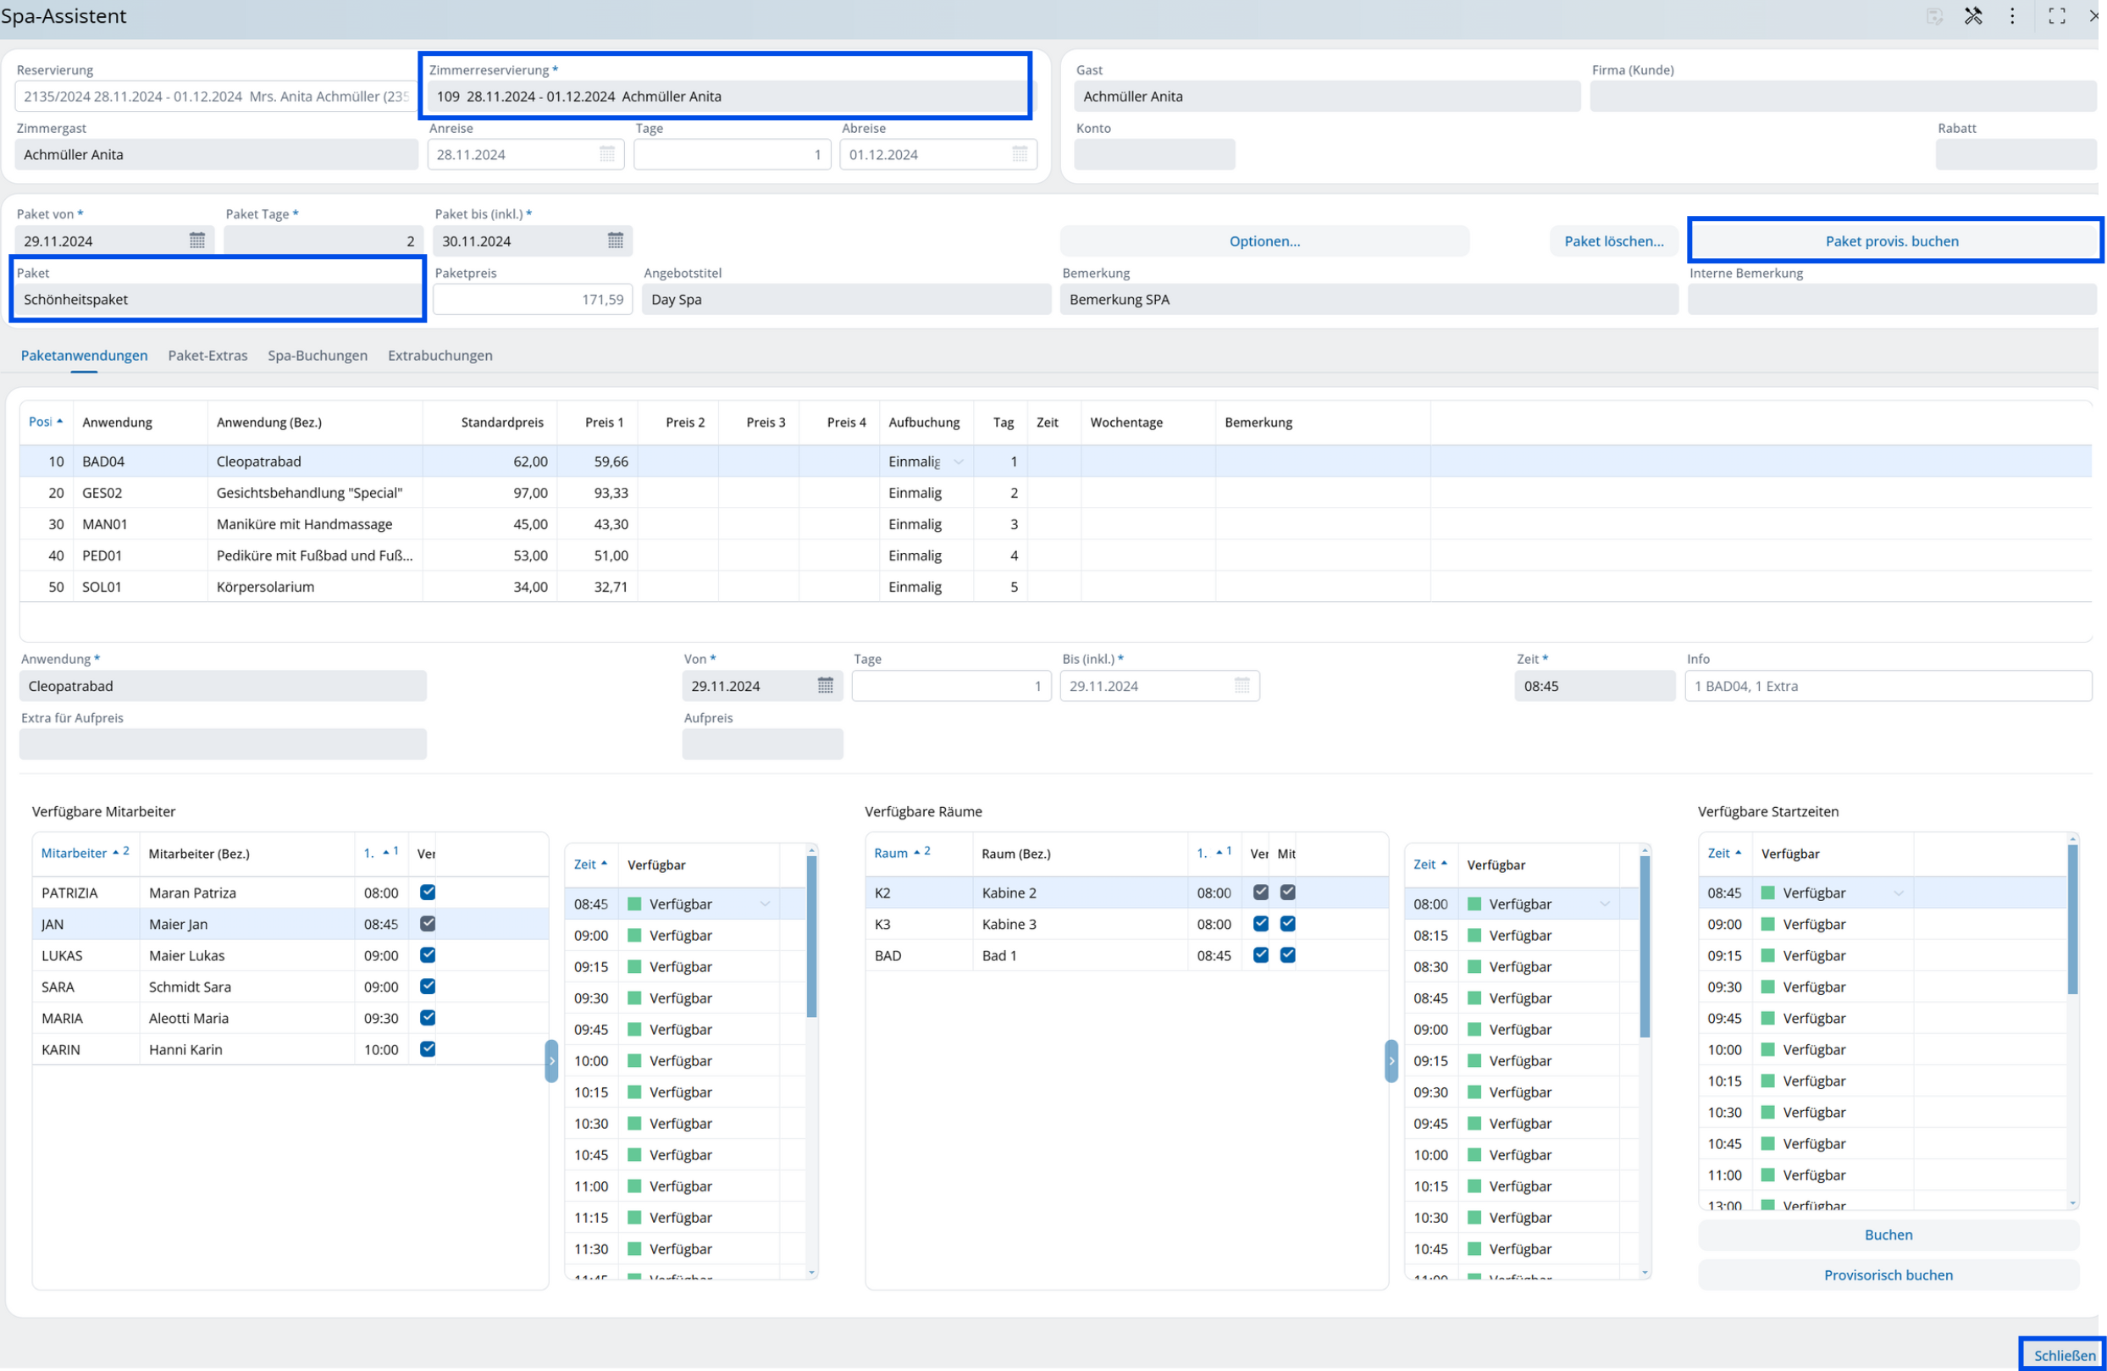Uncheck availability checkbox for Maran Patriza

[x=428, y=893]
